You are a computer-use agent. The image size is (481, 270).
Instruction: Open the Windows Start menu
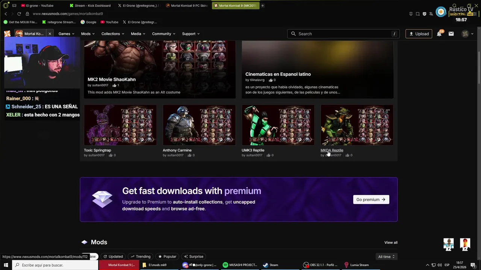pyautogui.click(x=6, y=265)
